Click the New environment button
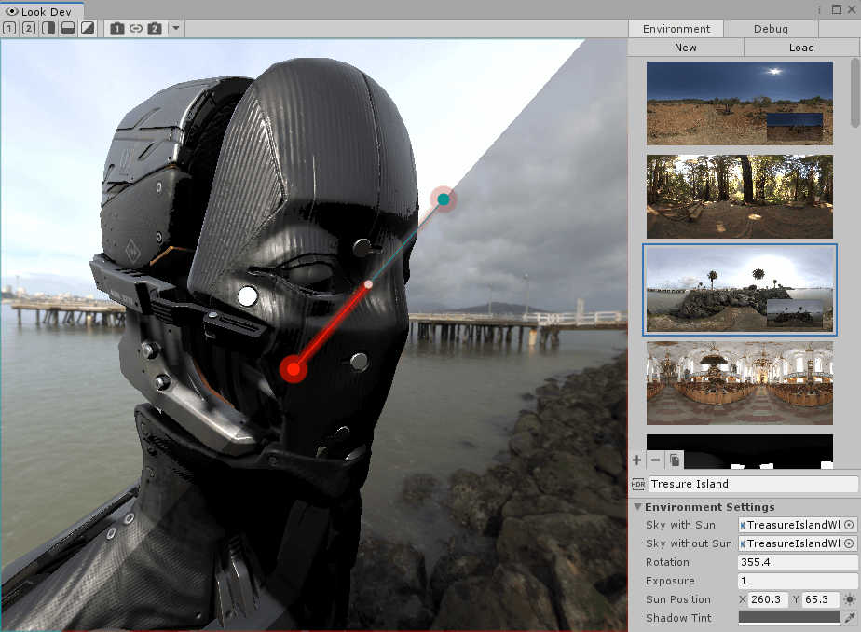 pyautogui.click(x=685, y=47)
